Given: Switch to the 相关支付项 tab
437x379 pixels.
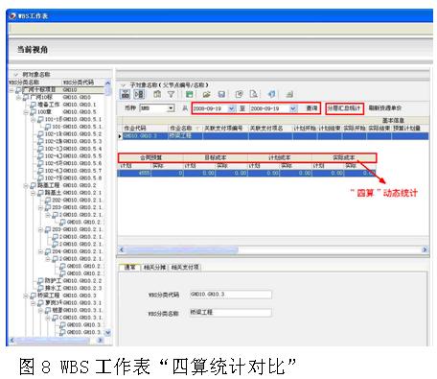Looking at the screenshot, I should (185, 267).
